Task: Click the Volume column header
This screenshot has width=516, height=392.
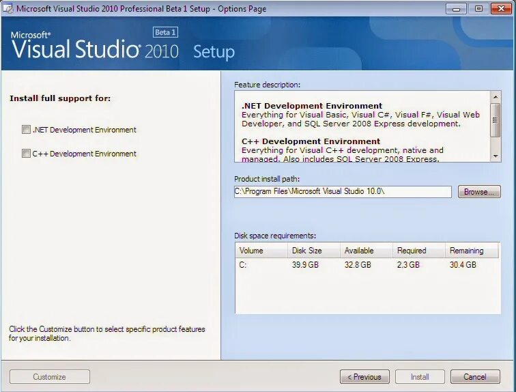Action: pyautogui.click(x=261, y=251)
